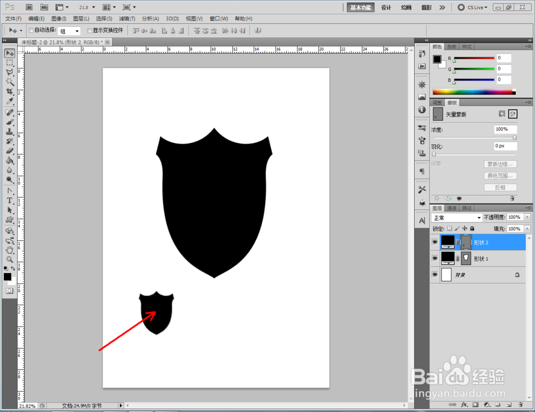Select the Horizontal Type tool
Image resolution: width=535 pixels, height=412 pixels.
pyautogui.click(x=10, y=200)
